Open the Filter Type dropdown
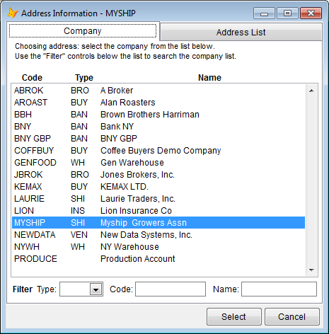 click(96, 289)
